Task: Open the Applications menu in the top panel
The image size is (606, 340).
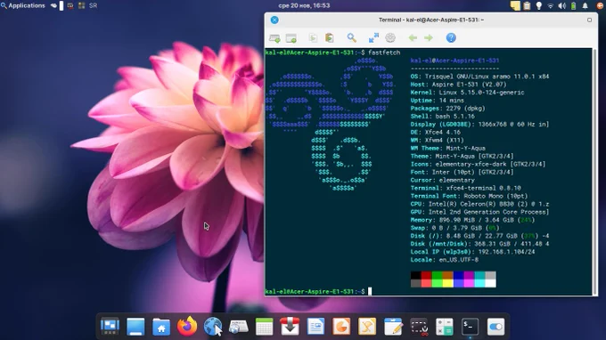Action: tap(23, 5)
